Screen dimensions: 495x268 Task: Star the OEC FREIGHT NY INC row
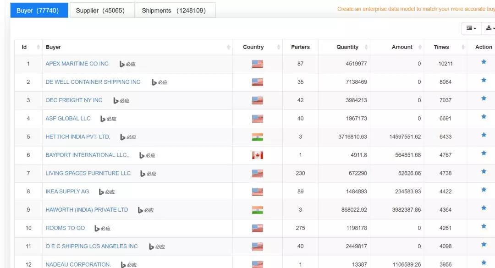pos(484,98)
